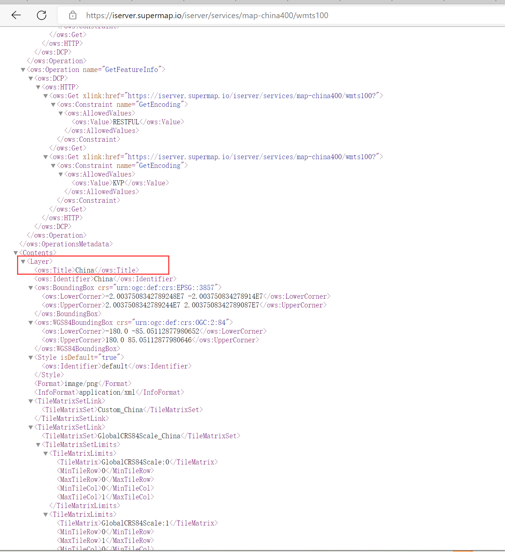505x552 pixels.
Task: Collapse the GetFeatureInfo ows:Operation node
Action: coord(23,70)
